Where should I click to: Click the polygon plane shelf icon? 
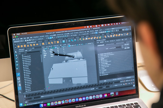point(34,45)
